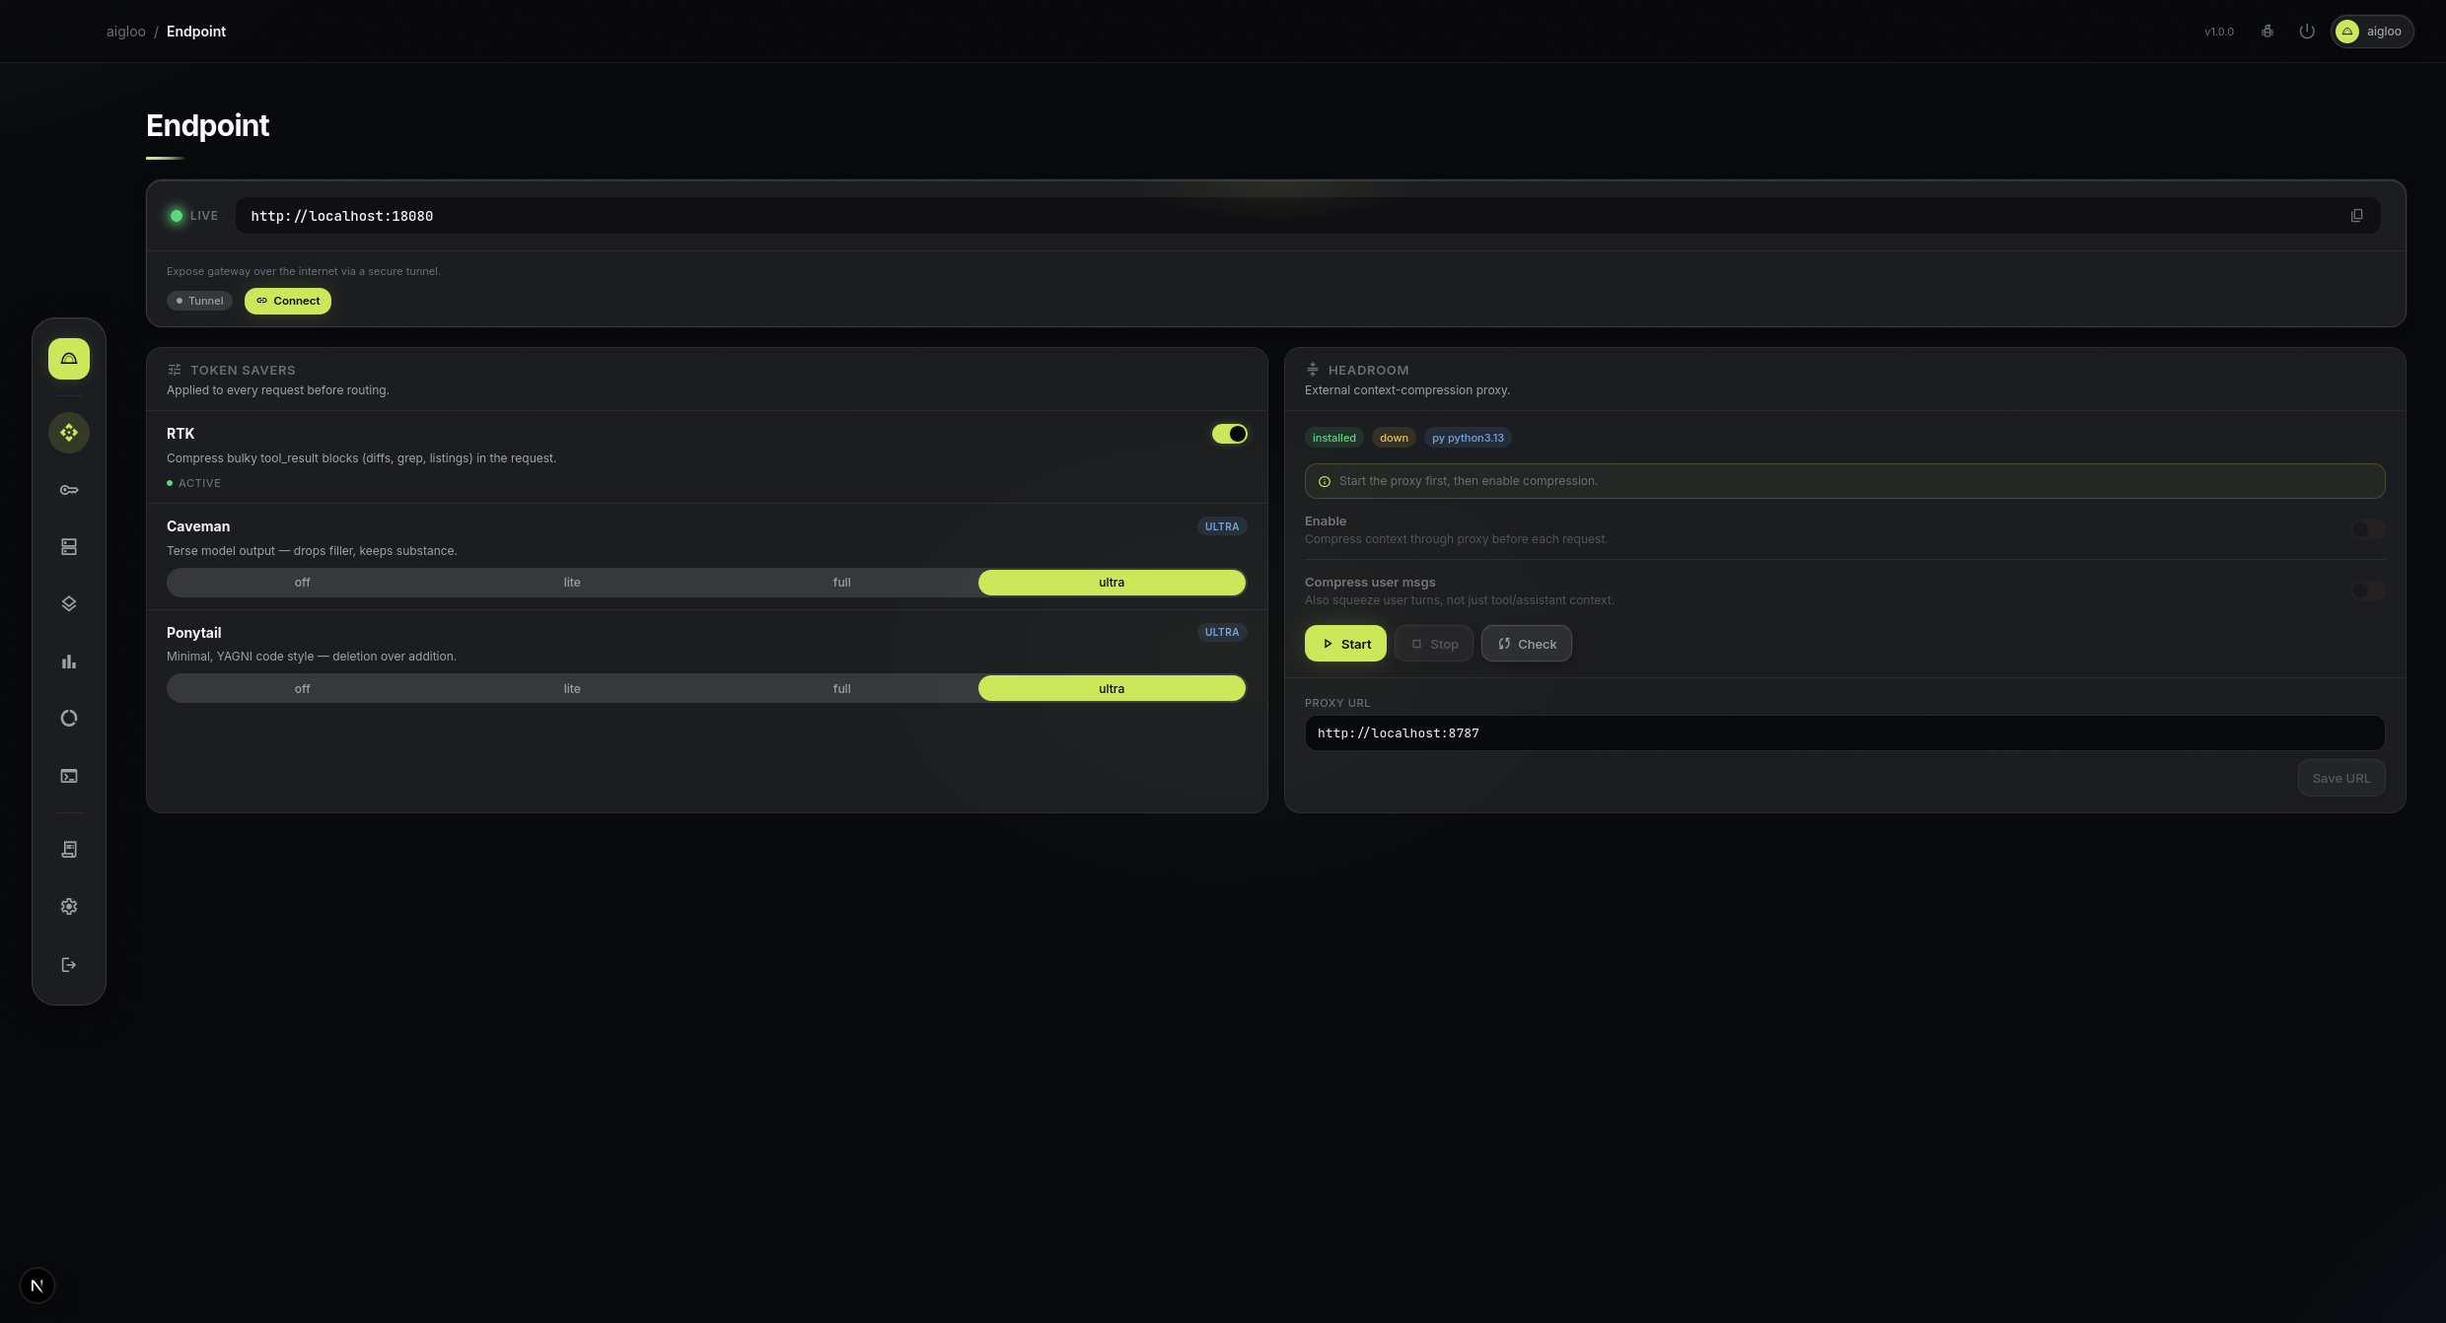
Task: Select the active Endpoint routing sidebar icon
Action: coord(69,433)
